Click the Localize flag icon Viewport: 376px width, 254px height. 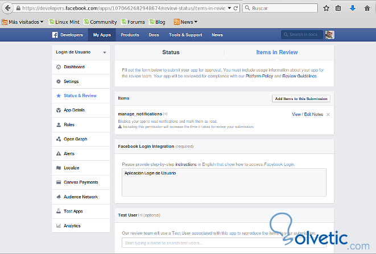[x=59, y=168]
